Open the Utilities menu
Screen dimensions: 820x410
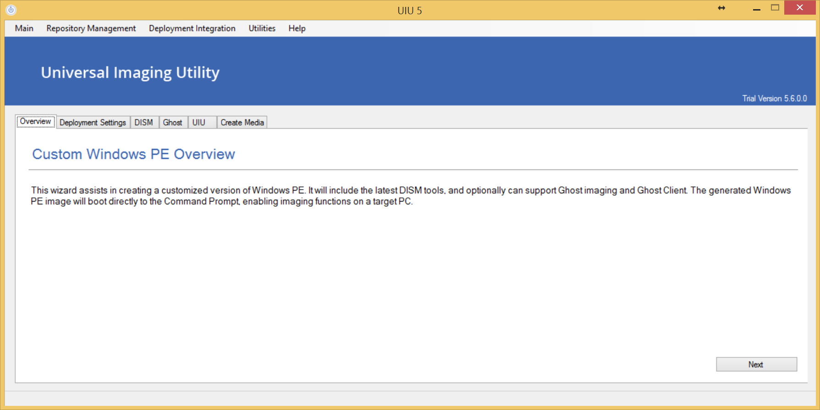pos(262,28)
